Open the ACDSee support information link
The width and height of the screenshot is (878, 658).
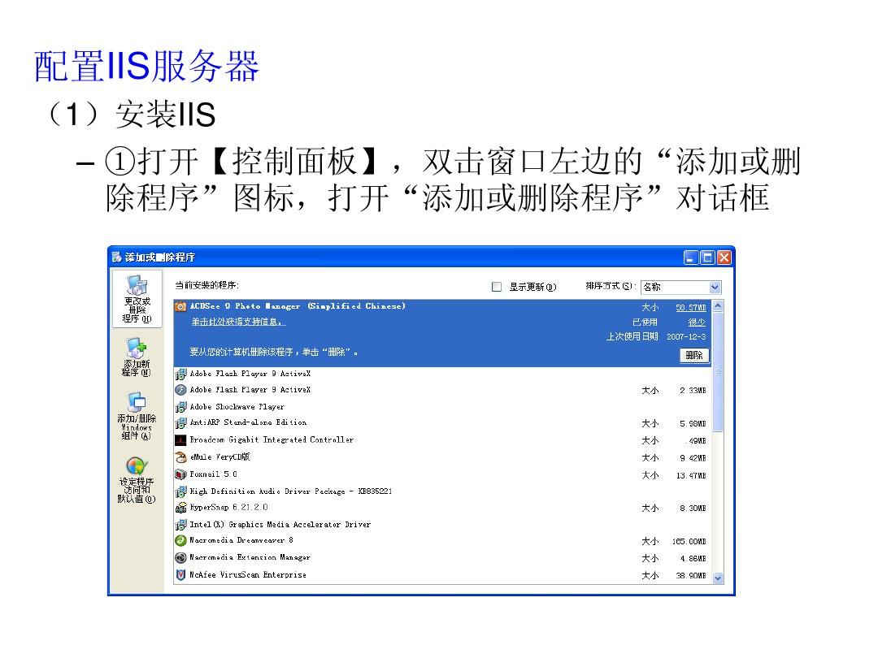coord(238,322)
